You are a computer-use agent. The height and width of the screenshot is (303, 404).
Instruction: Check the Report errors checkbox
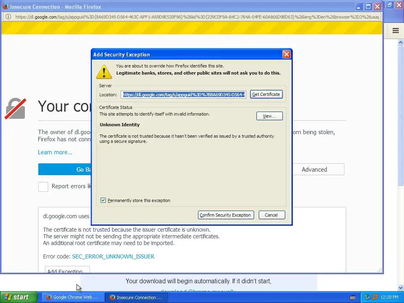tap(43, 187)
